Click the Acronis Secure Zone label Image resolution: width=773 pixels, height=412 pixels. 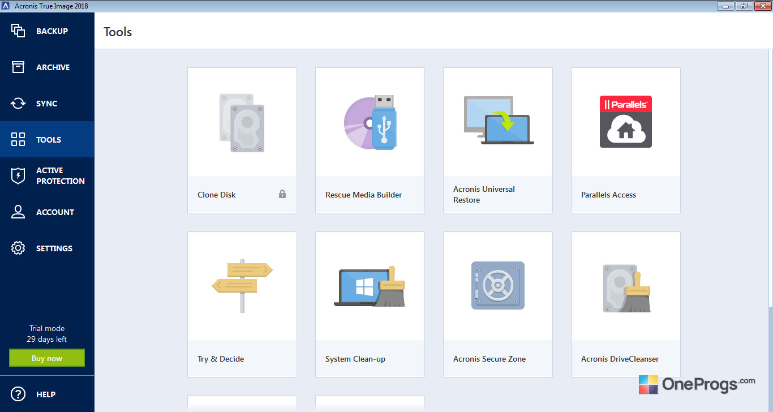click(x=489, y=359)
